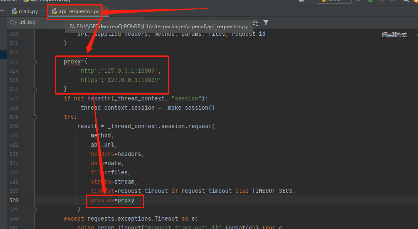Click line number 528 in the gutter
The width and height of the screenshot is (418, 229).
pos(13,200)
